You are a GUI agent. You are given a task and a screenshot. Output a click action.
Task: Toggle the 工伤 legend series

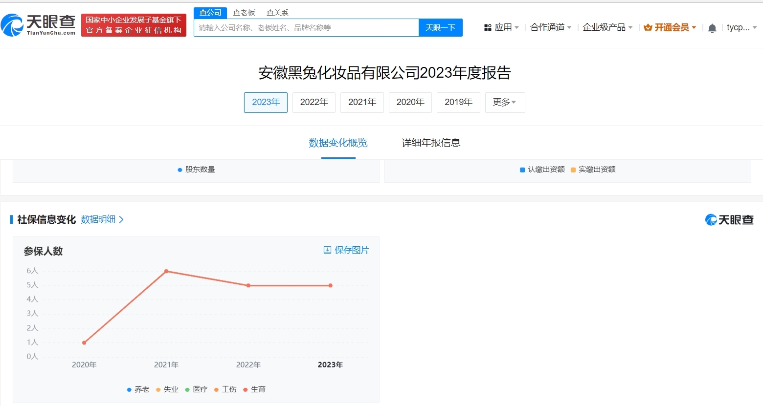click(225, 389)
